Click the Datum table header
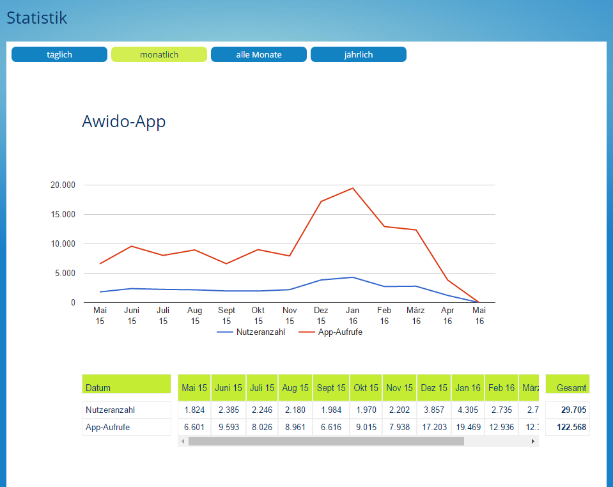The width and height of the screenshot is (613, 487). pyautogui.click(x=127, y=384)
